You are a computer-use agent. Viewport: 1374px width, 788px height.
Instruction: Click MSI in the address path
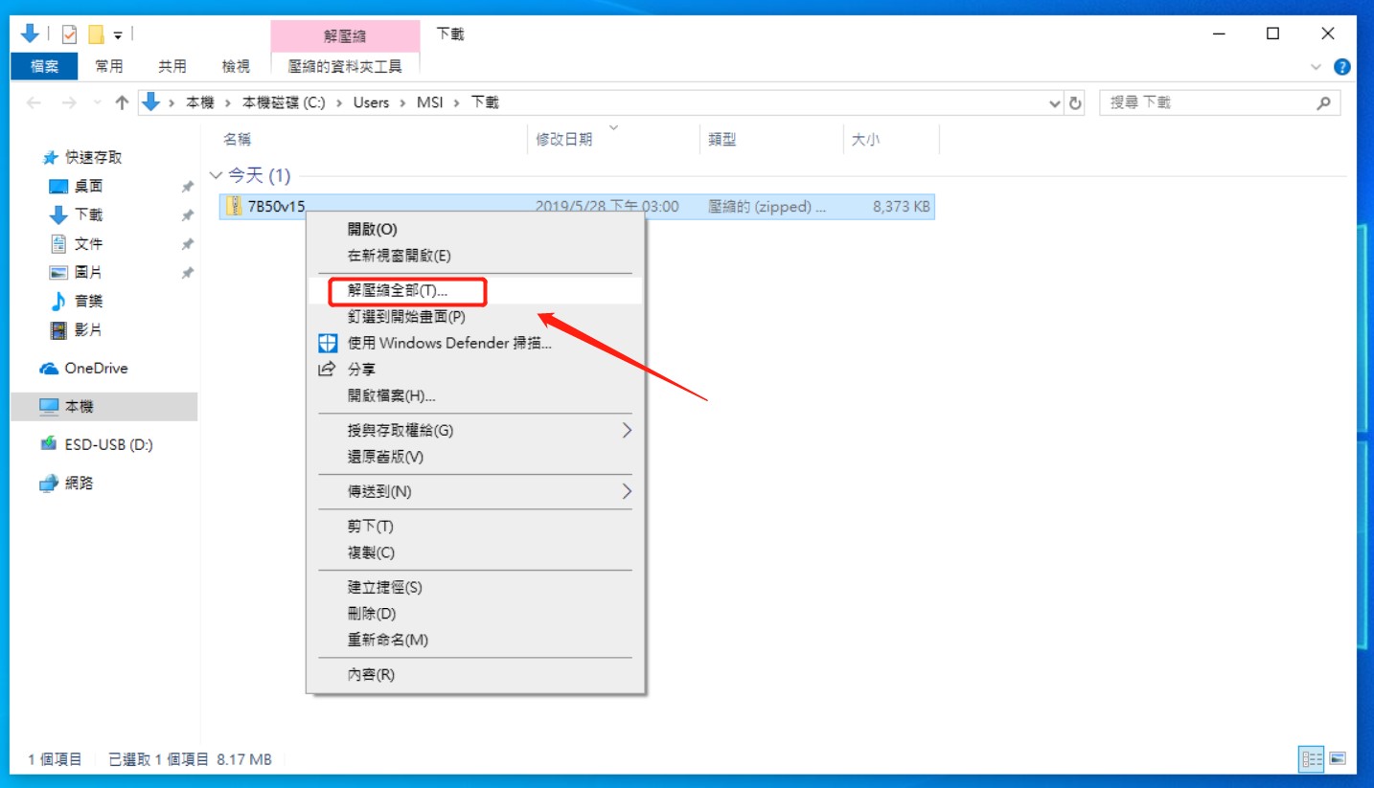[x=430, y=102]
